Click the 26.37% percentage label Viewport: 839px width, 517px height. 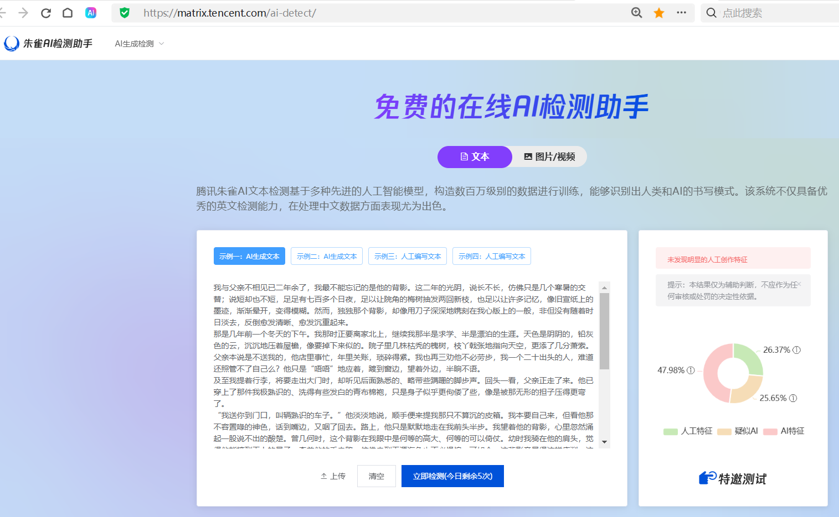(776, 350)
